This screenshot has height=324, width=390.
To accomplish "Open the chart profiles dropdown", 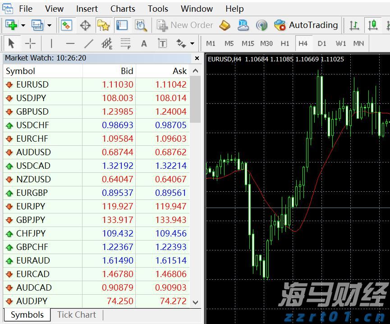I will [x=48, y=25].
